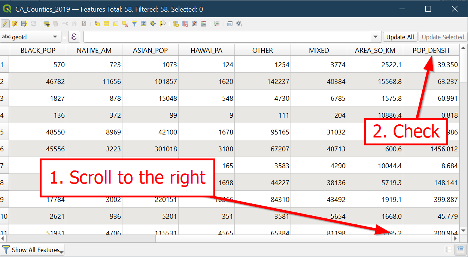Open the expression builder epsilon button

click(x=74, y=37)
